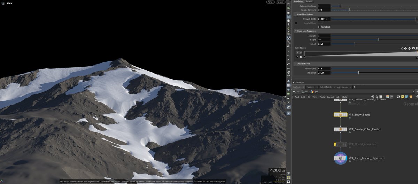This screenshot has height=184, width=418.
Task: Click the Falloff value field
Action: (324, 44)
